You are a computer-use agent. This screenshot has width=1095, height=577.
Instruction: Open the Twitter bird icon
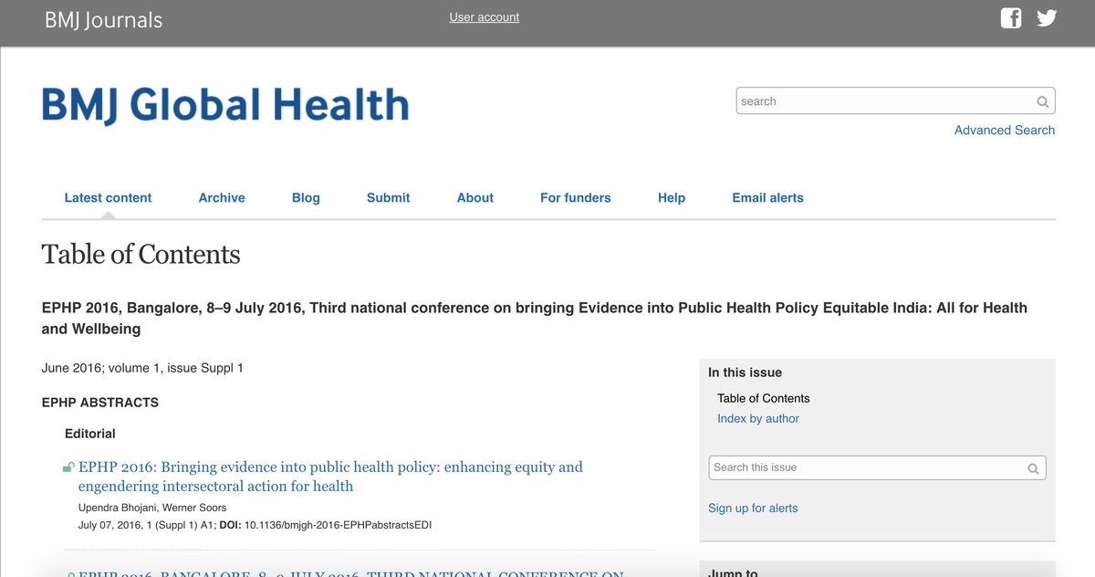1047,17
